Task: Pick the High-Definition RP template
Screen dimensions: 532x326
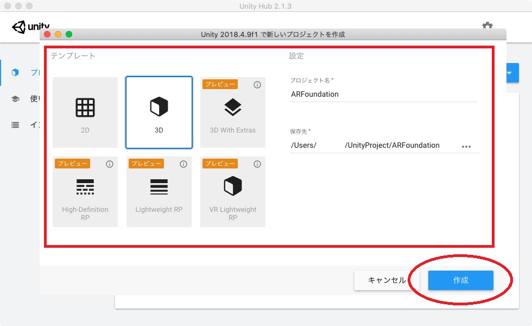Action: pyautogui.click(x=85, y=191)
